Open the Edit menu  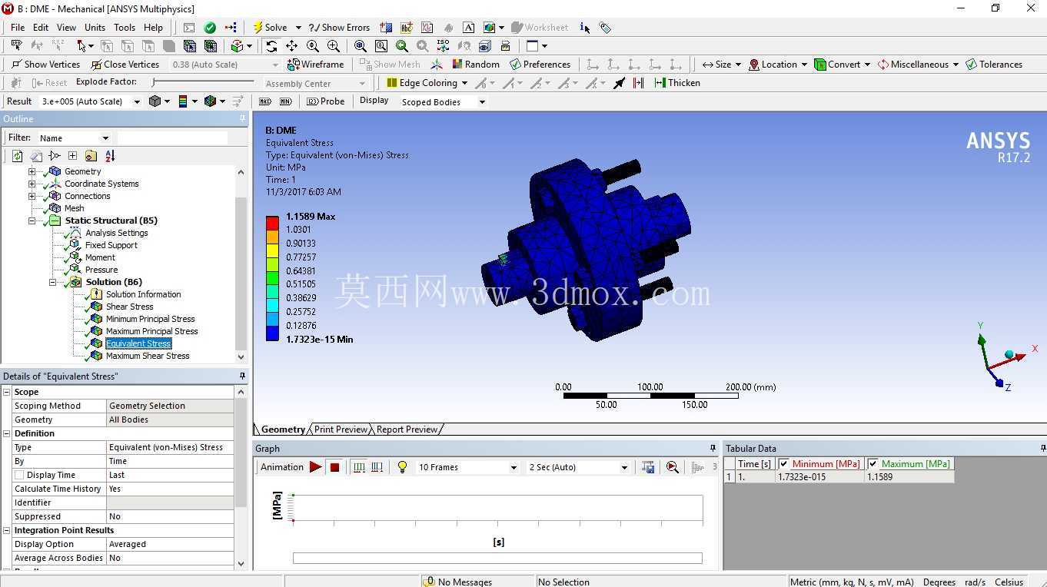coord(41,28)
